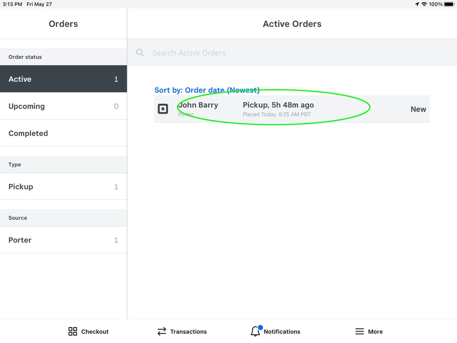This screenshot has height=343, width=457.
Task: Toggle the Porter source filter
Action: pos(64,240)
